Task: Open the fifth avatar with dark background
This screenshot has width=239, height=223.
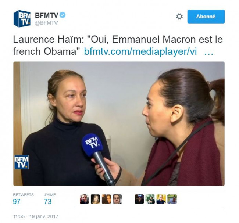Action: pyautogui.click(x=139, y=199)
